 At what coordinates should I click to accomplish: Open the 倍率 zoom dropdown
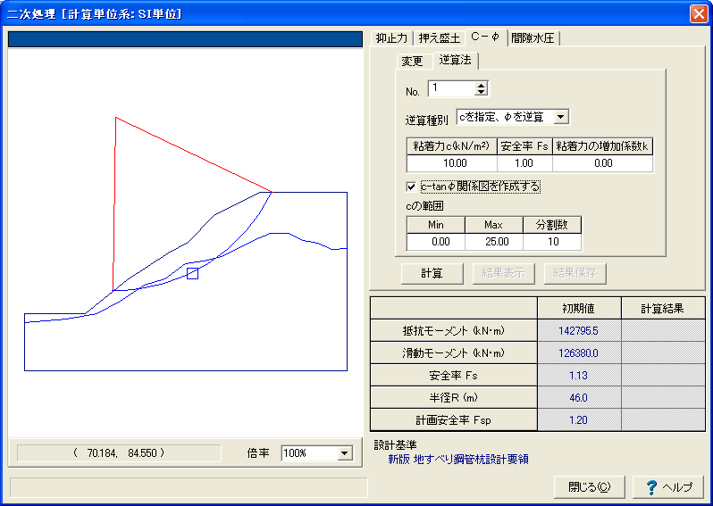point(344,452)
